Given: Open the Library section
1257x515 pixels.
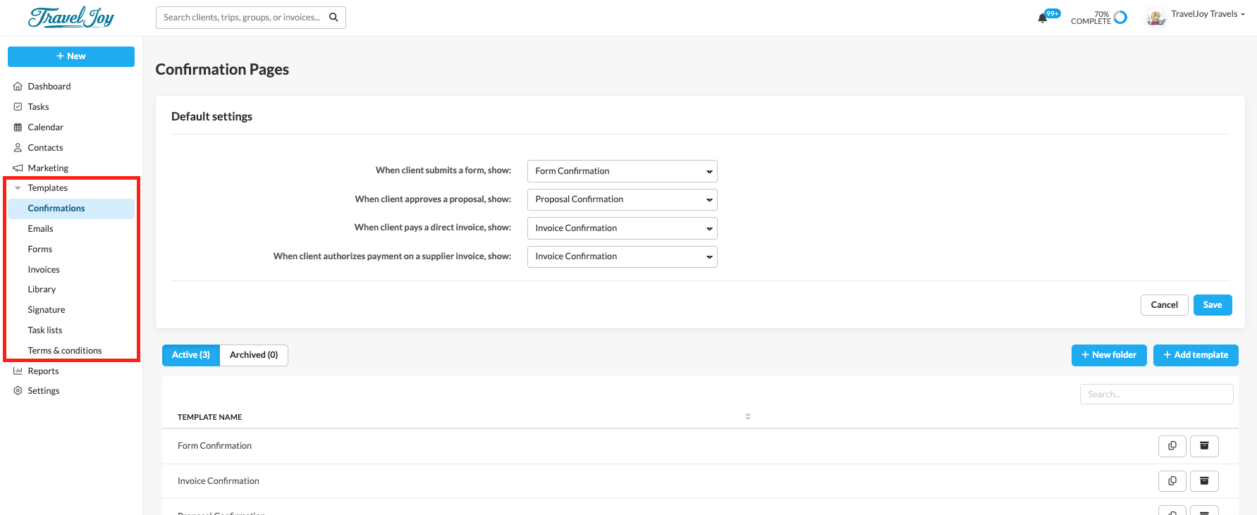Looking at the screenshot, I should pyautogui.click(x=42, y=290).
